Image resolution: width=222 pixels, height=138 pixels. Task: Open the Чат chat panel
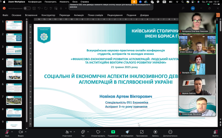pyautogui.click(x=83, y=132)
